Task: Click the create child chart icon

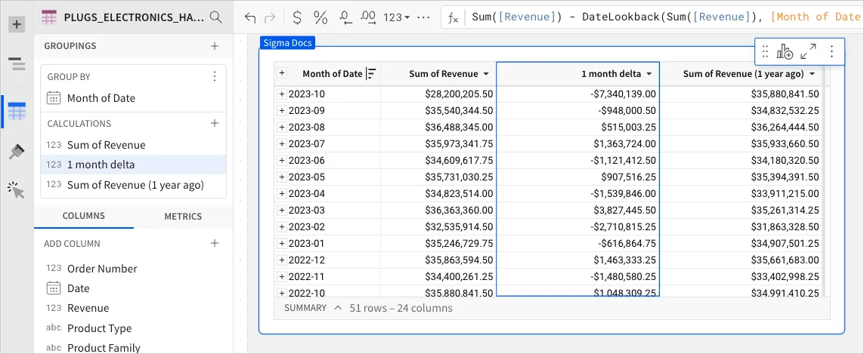Action: [785, 52]
